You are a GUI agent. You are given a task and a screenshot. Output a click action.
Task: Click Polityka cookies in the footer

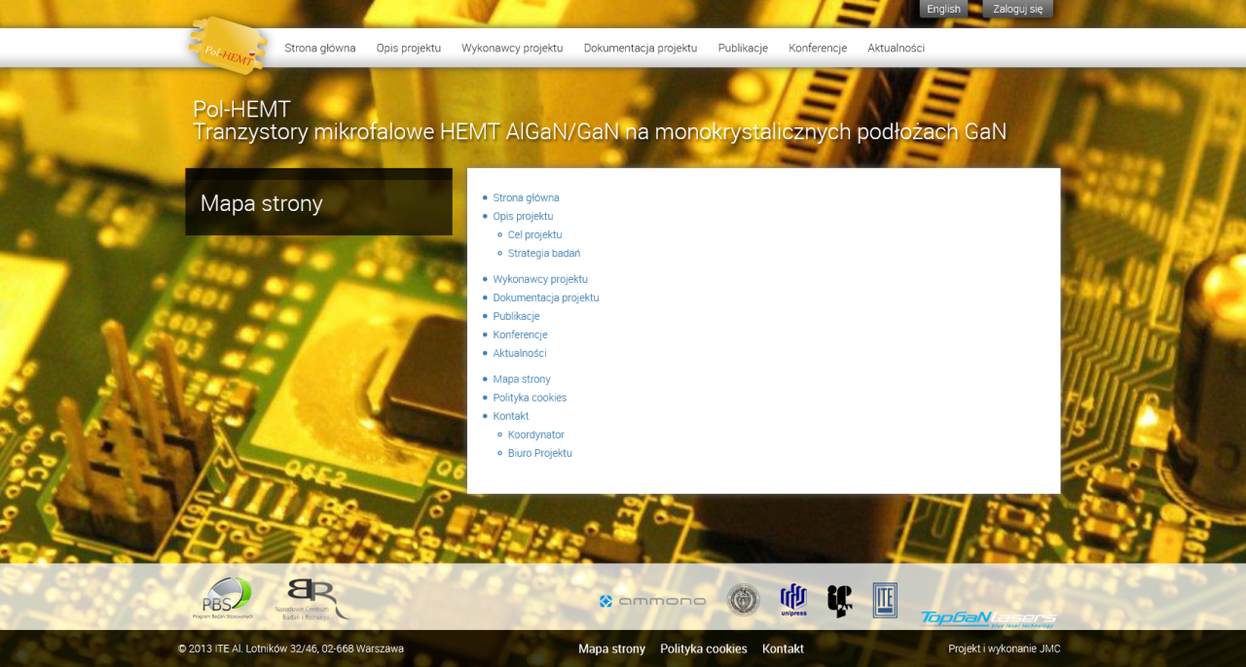[x=704, y=649]
